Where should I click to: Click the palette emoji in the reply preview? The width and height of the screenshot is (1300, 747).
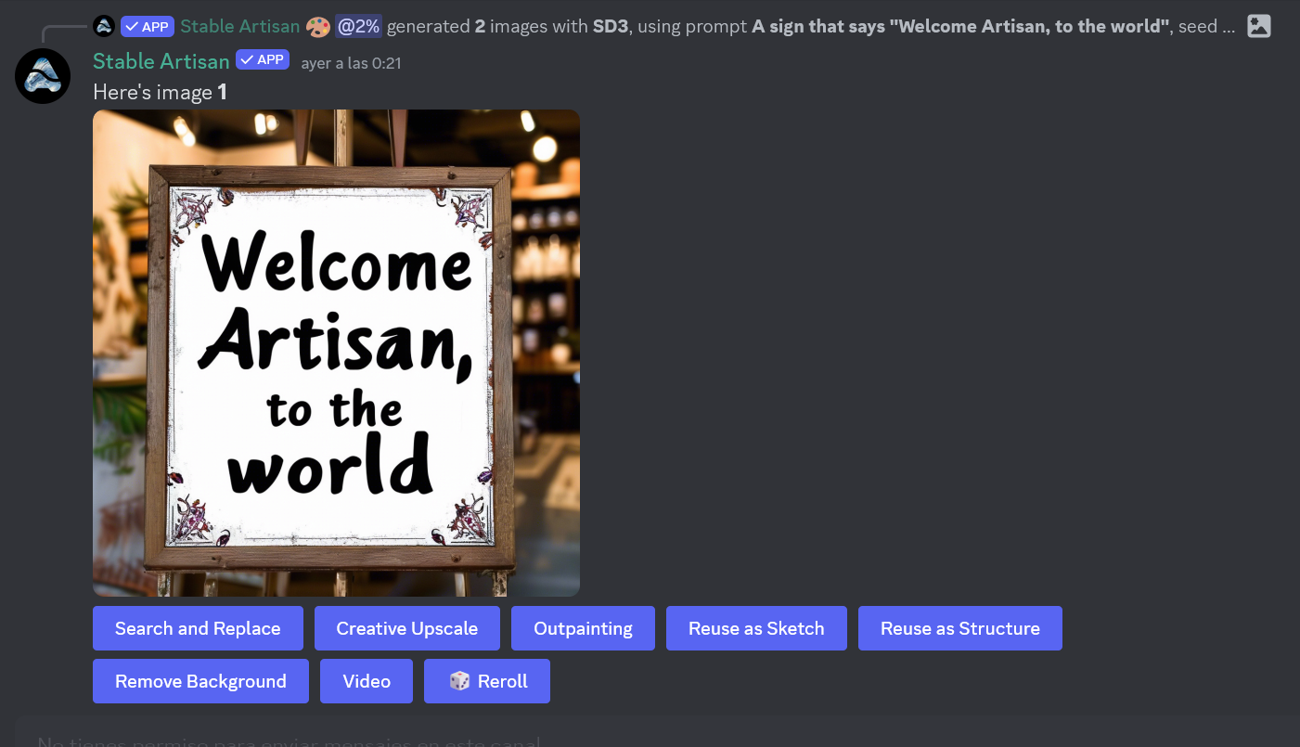pos(317,26)
